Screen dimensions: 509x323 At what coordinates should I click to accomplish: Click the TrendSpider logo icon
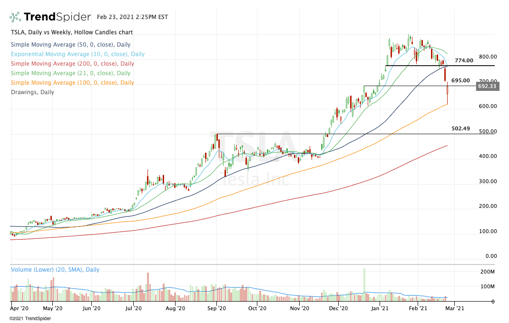(x=15, y=17)
